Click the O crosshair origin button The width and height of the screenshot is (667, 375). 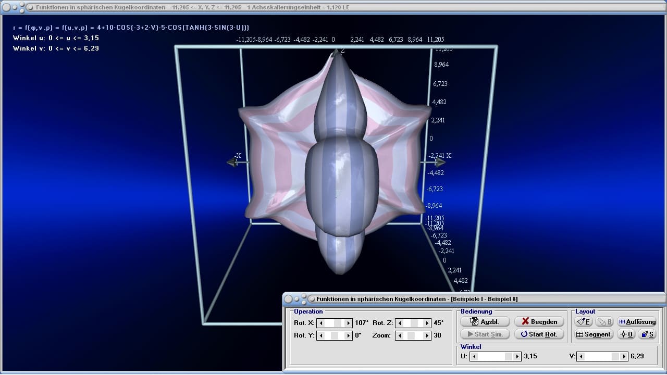[626, 334]
